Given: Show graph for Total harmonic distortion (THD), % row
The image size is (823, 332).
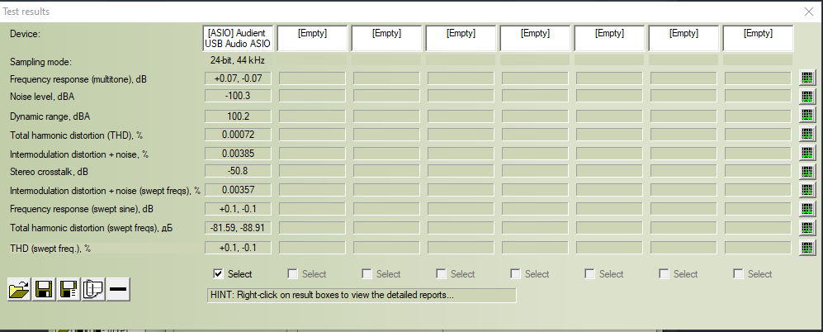Looking at the screenshot, I should pyautogui.click(x=807, y=134).
